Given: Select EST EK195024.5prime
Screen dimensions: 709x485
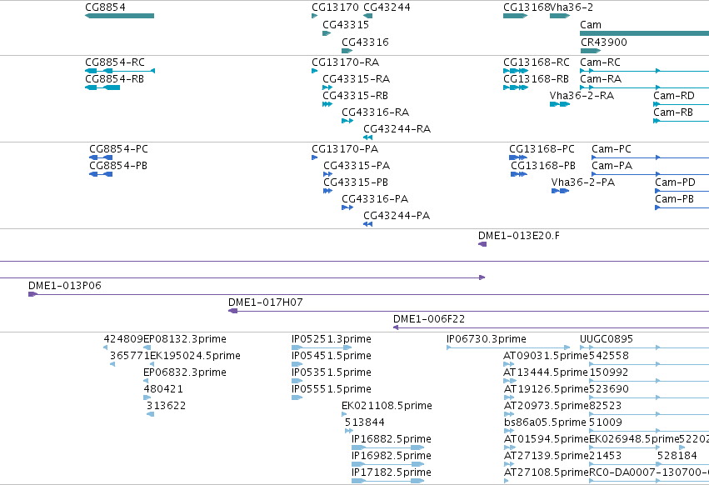Looking at the screenshot, I should click(195, 356).
